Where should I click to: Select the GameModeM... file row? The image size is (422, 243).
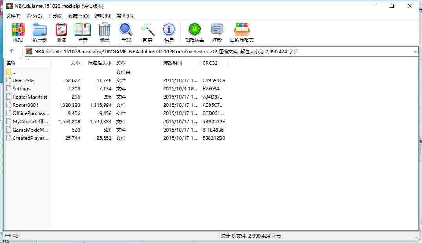(x=116, y=130)
